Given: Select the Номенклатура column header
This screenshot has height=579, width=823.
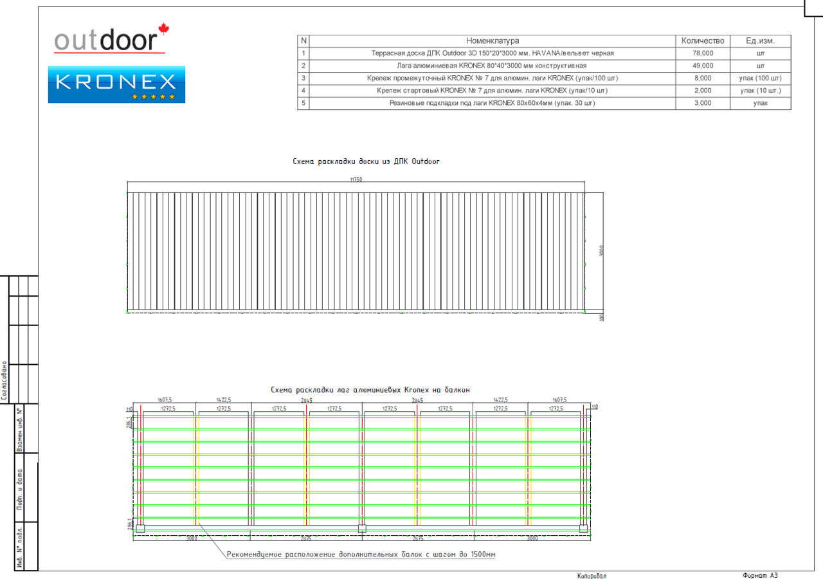Looking at the screenshot, I should click(x=493, y=41).
